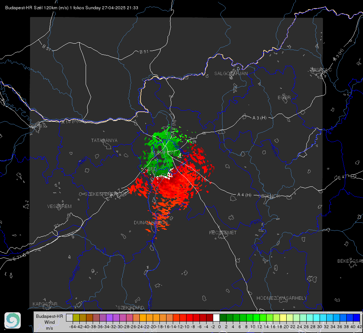Pick the white swatch between -2 and 0
The width and height of the screenshot is (363, 333).
tap(216, 317)
